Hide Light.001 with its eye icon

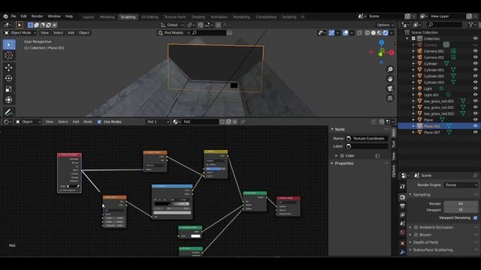(x=475, y=95)
